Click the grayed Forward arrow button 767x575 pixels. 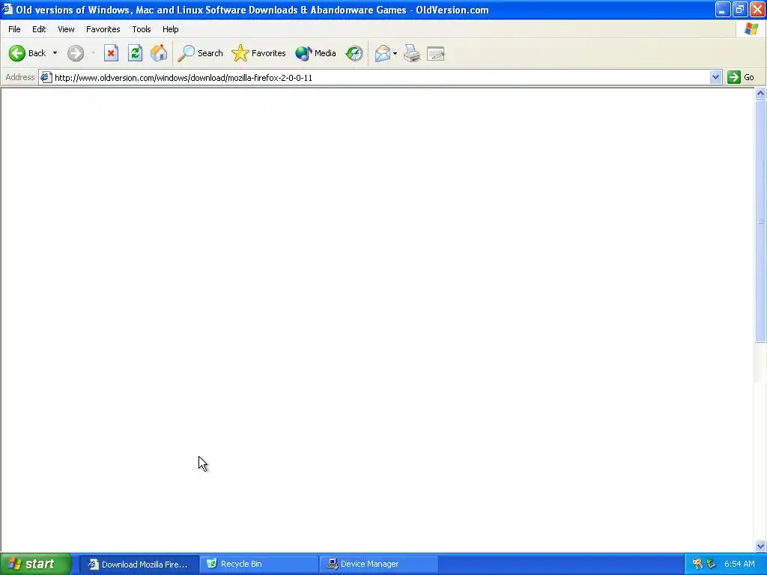[76, 53]
